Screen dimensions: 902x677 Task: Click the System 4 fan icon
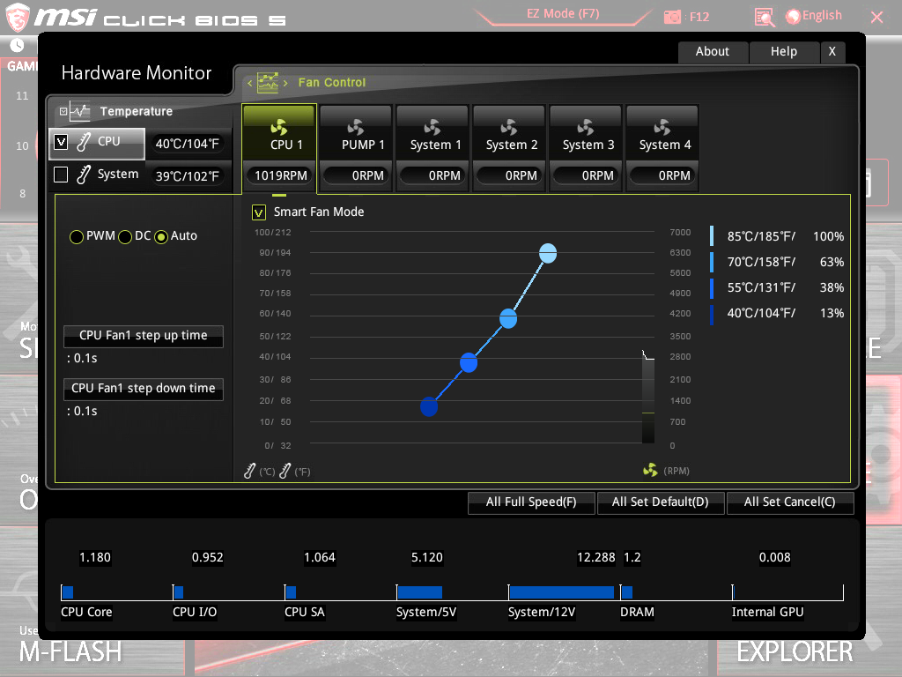tap(662, 127)
